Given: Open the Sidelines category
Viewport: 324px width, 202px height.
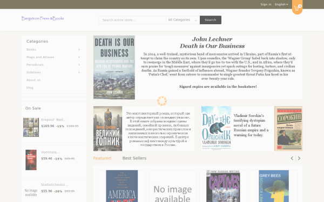Looking at the screenshot, I should coord(33,72).
